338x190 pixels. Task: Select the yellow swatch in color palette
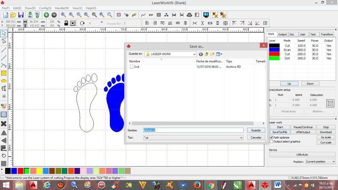[39, 171]
